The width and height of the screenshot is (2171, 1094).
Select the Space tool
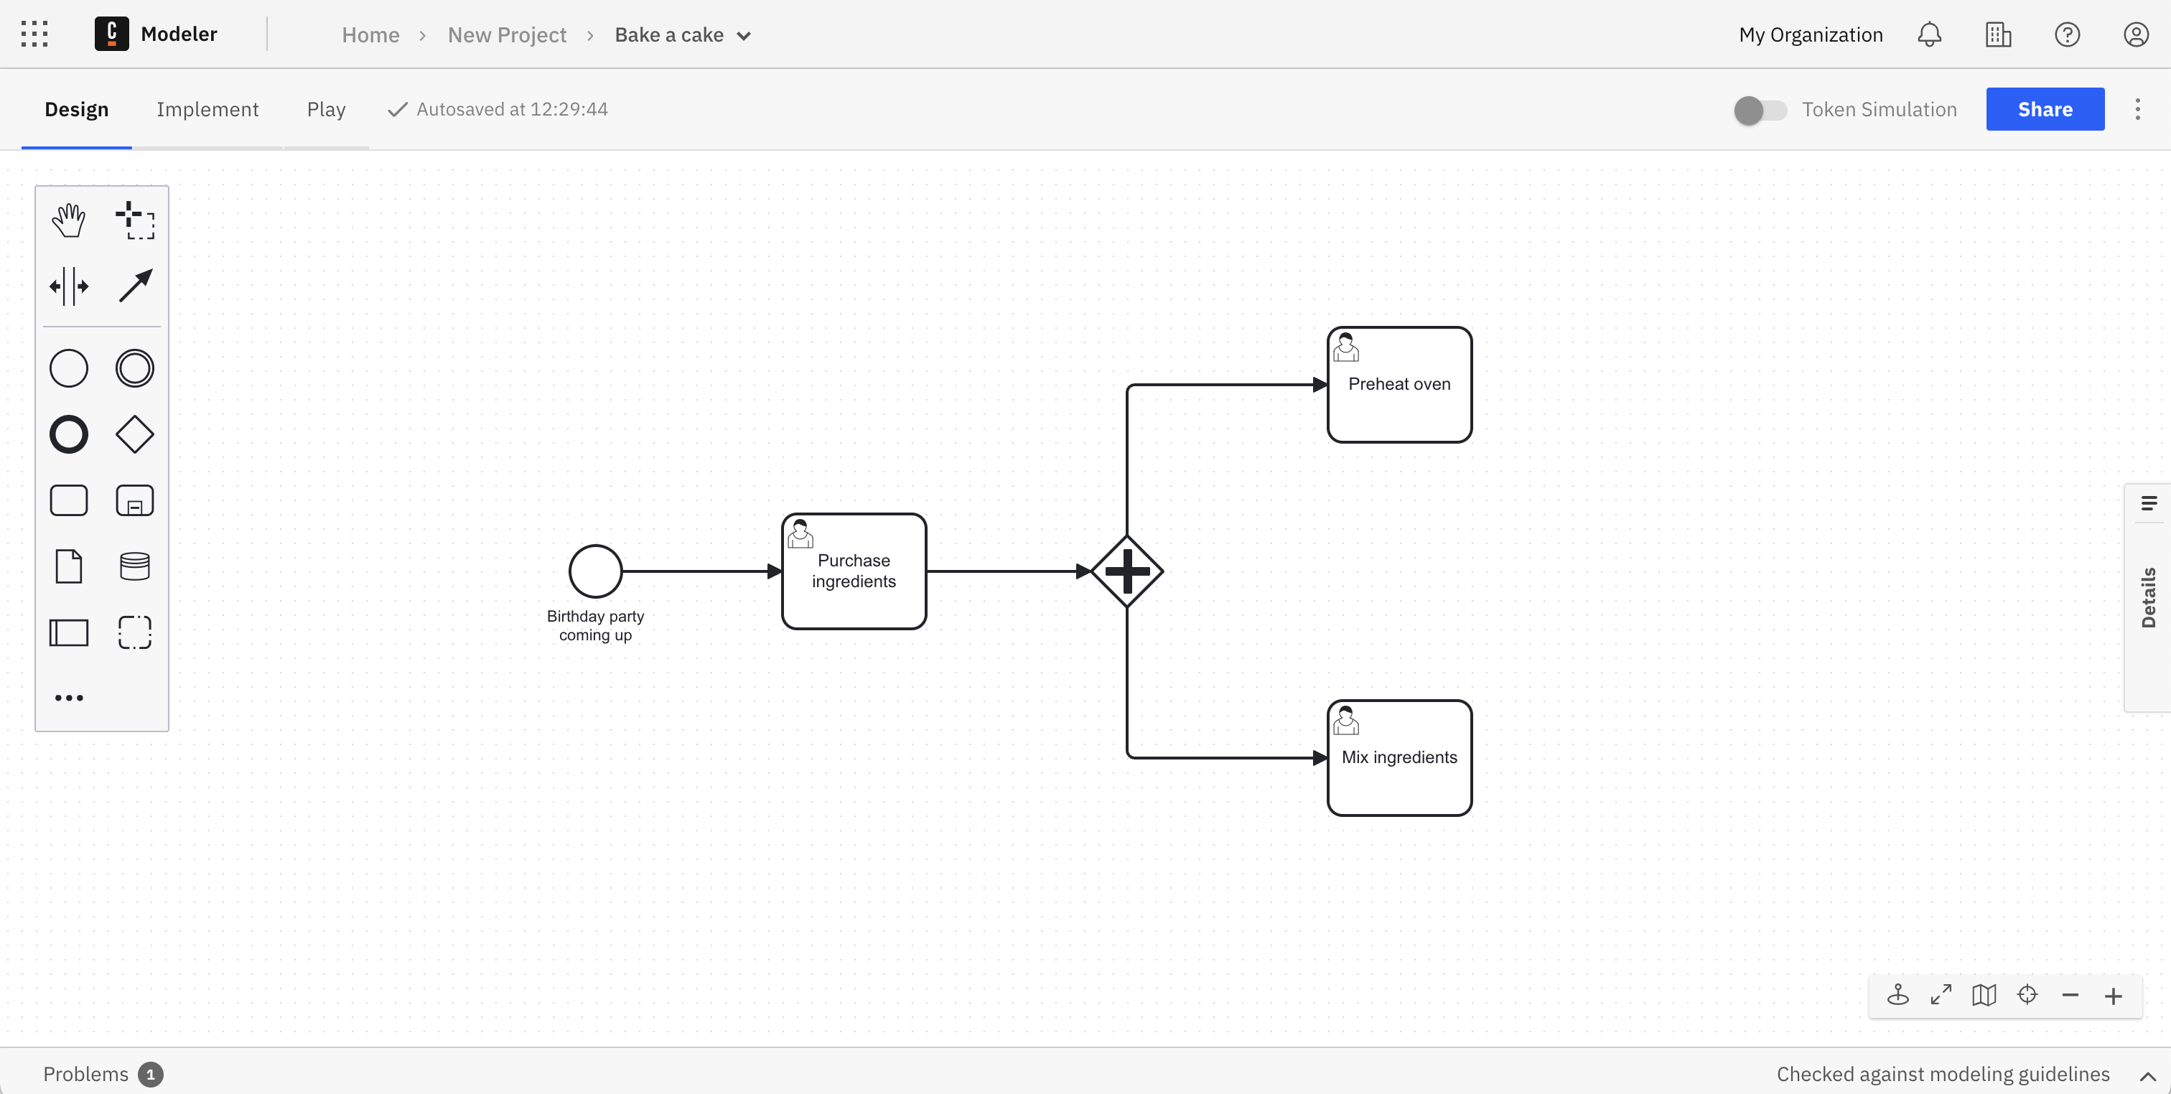pyautogui.click(x=68, y=286)
